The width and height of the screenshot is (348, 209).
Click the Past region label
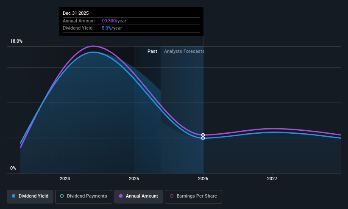coord(152,51)
